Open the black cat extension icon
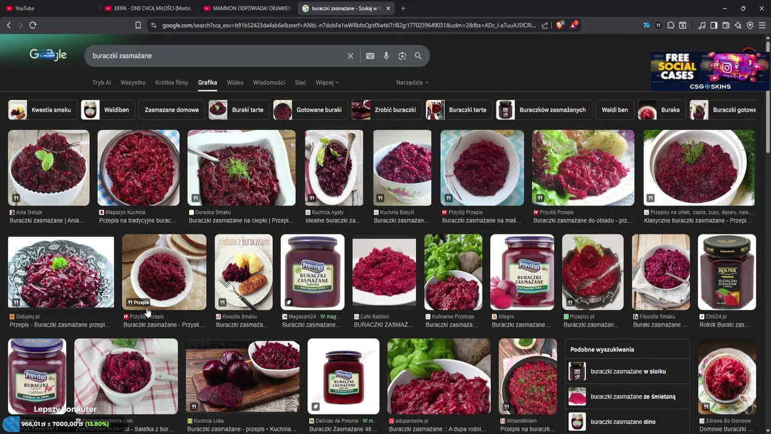The height and width of the screenshot is (434, 771). [x=658, y=25]
